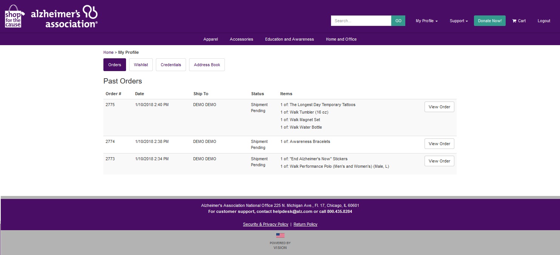Expand the My Profile dropdown menu

426,21
